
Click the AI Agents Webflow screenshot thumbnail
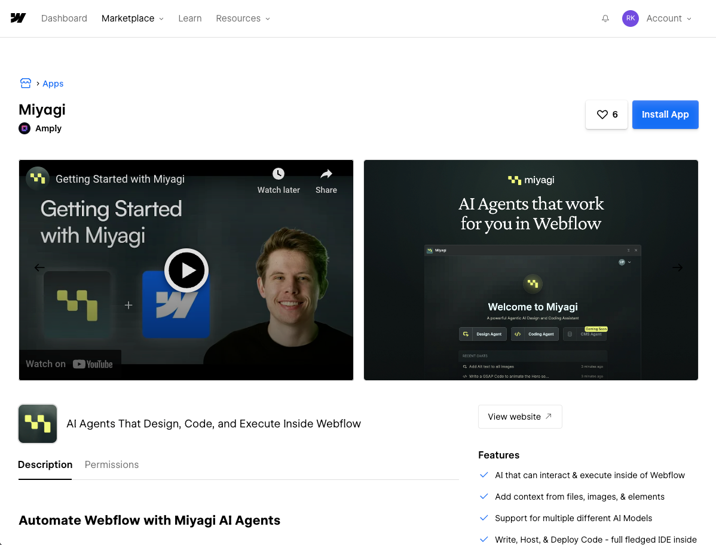point(531,270)
